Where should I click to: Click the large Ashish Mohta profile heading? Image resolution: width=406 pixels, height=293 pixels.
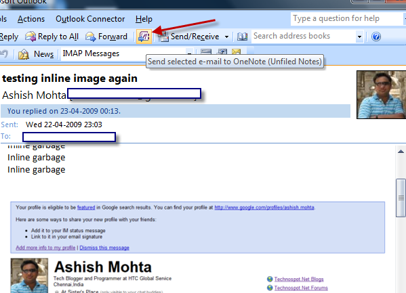103,267
